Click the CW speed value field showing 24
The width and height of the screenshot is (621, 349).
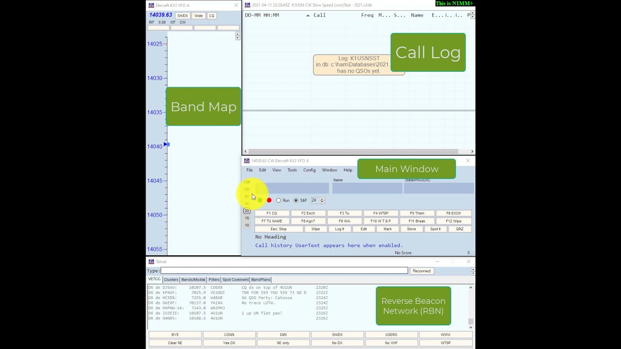[314, 200]
